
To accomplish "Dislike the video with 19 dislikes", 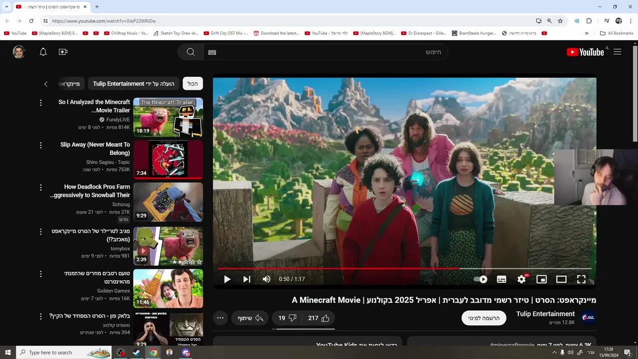I will (288, 318).
